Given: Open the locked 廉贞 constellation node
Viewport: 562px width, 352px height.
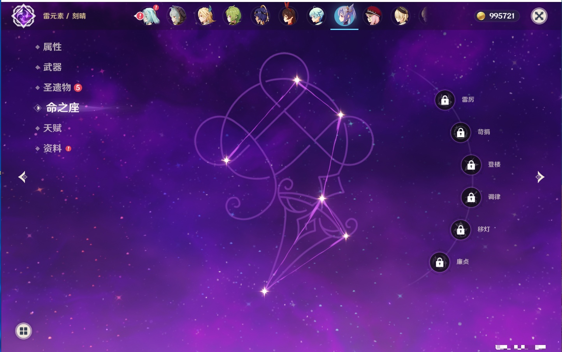Looking at the screenshot, I should click(x=440, y=262).
